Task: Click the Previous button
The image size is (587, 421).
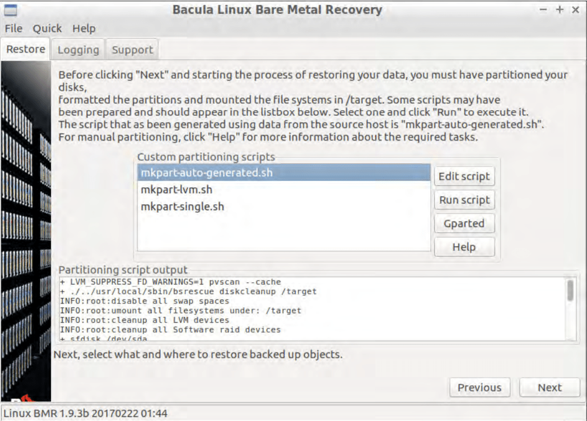Action: click(479, 387)
